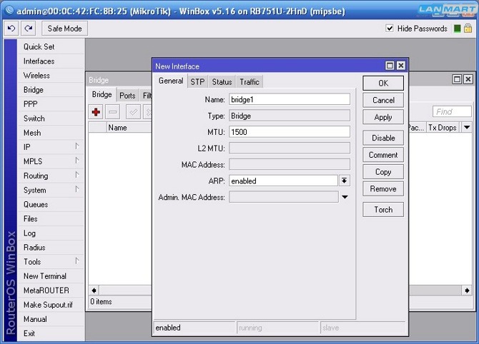
Task: Click the lock icon next to Hide Passwords
Action: 468,29
